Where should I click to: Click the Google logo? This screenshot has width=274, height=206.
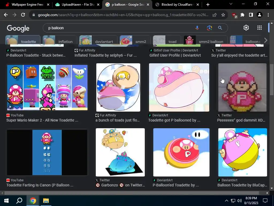(x=18, y=28)
